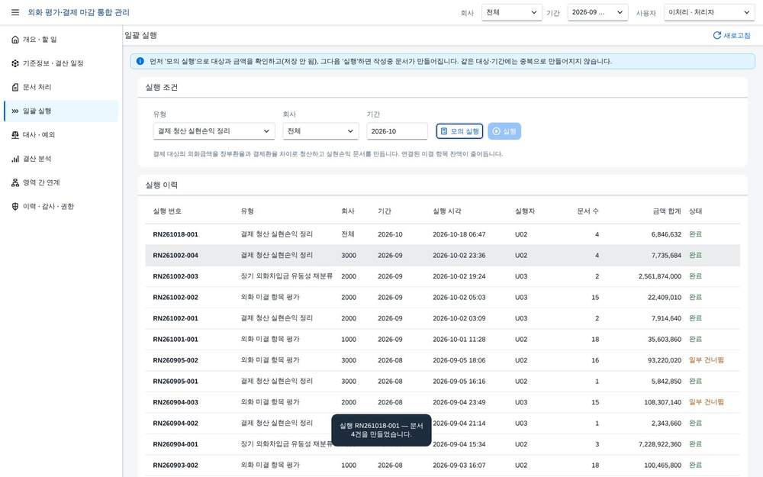Click the 기간 input field showing 2026-10
Viewport: 763px width, 477px height.
[x=397, y=131]
